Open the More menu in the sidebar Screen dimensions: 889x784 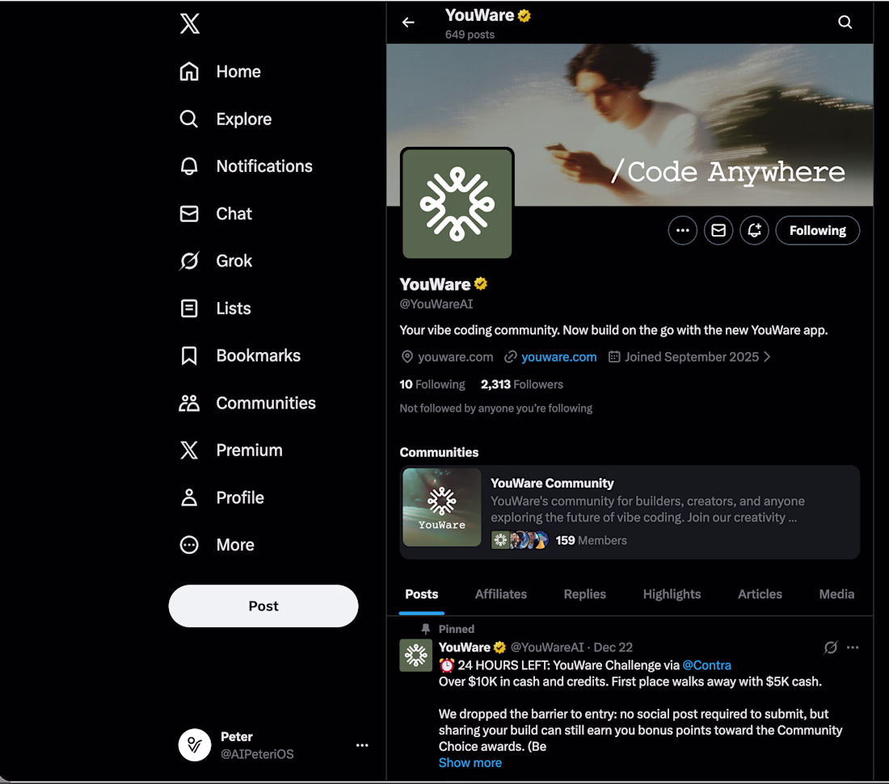[217, 545]
